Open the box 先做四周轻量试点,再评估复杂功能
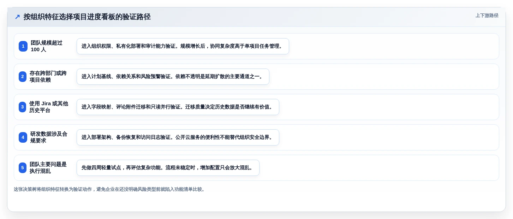The width and height of the screenshot is (513, 219). point(168,168)
